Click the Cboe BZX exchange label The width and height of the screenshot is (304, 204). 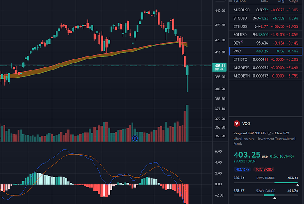coord(282,133)
